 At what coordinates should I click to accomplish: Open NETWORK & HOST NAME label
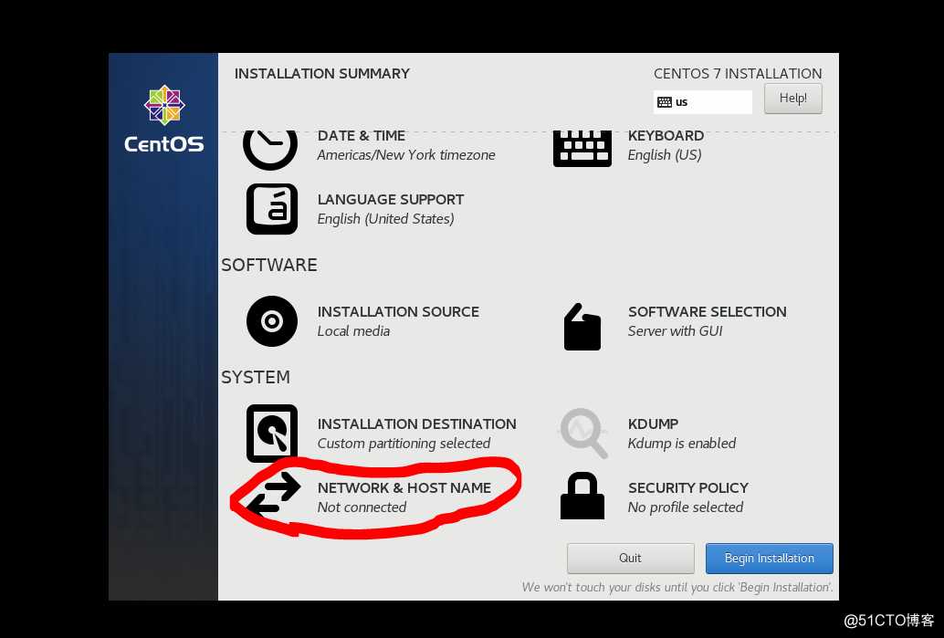404,487
